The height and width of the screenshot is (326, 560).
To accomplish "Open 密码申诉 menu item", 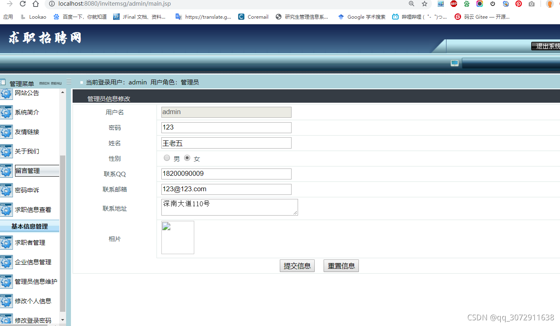I will coord(27,190).
